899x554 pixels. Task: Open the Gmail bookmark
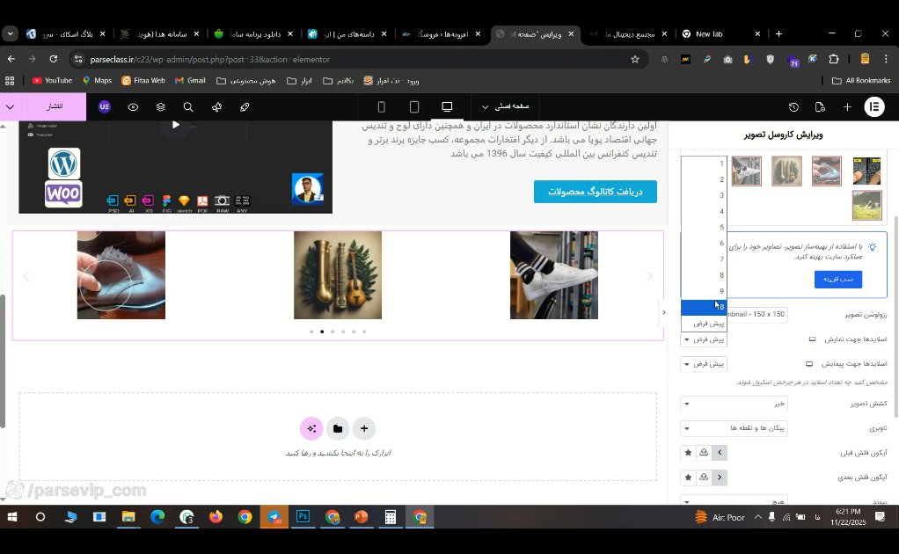pyautogui.click(x=190, y=81)
